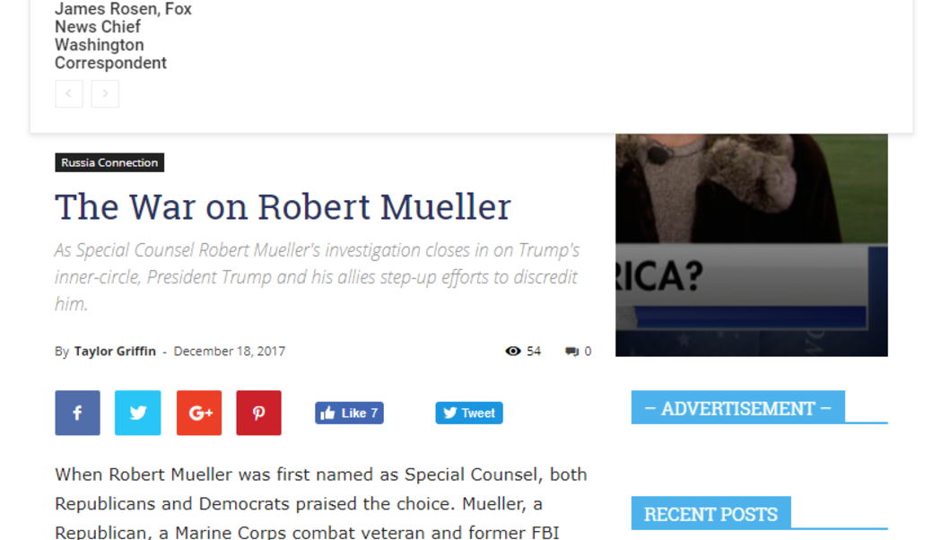Share article on Facebook square icon
933x540 pixels.
click(x=77, y=413)
